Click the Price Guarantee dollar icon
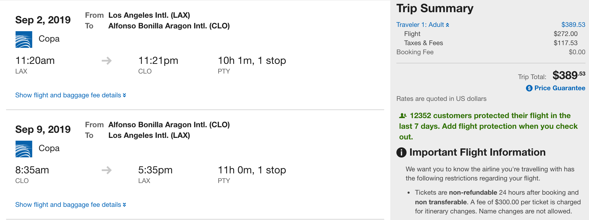The height and width of the screenshot is (220, 589). pyautogui.click(x=529, y=88)
